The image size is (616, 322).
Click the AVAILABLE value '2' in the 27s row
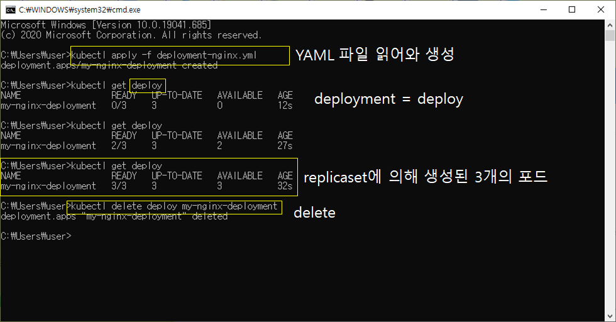(219, 145)
